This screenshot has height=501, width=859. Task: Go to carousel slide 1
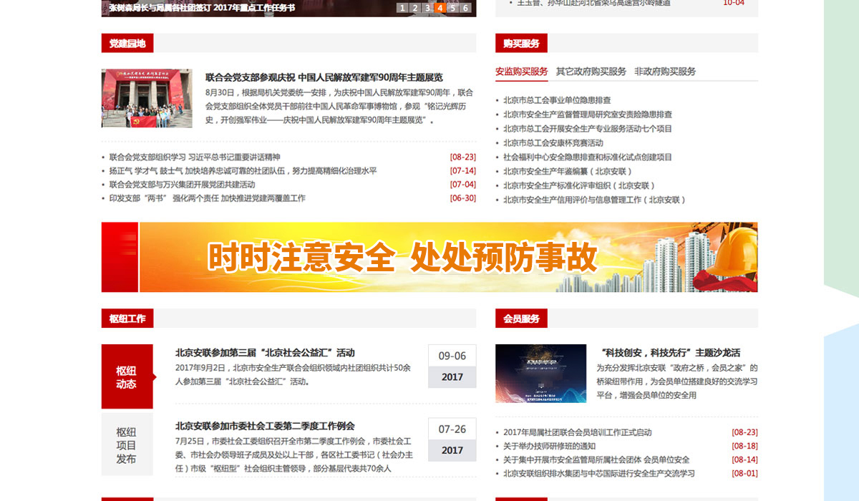[x=402, y=8]
